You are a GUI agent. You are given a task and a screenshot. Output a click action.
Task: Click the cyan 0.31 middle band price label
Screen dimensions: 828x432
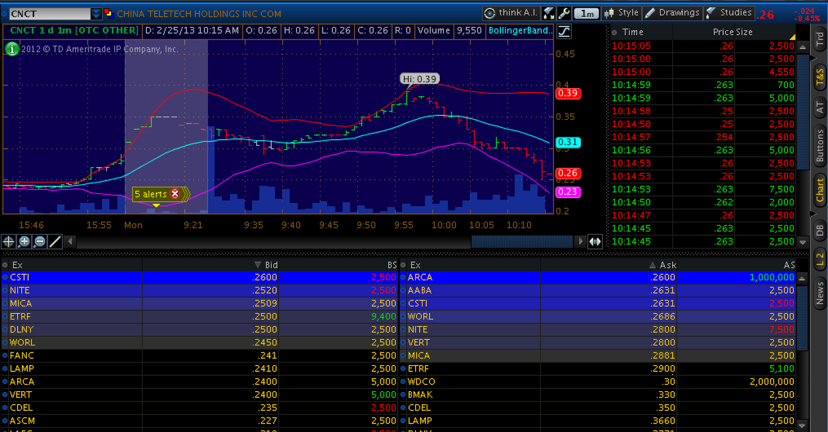point(568,142)
